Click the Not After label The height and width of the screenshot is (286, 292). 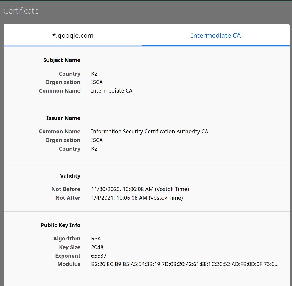point(68,198)
